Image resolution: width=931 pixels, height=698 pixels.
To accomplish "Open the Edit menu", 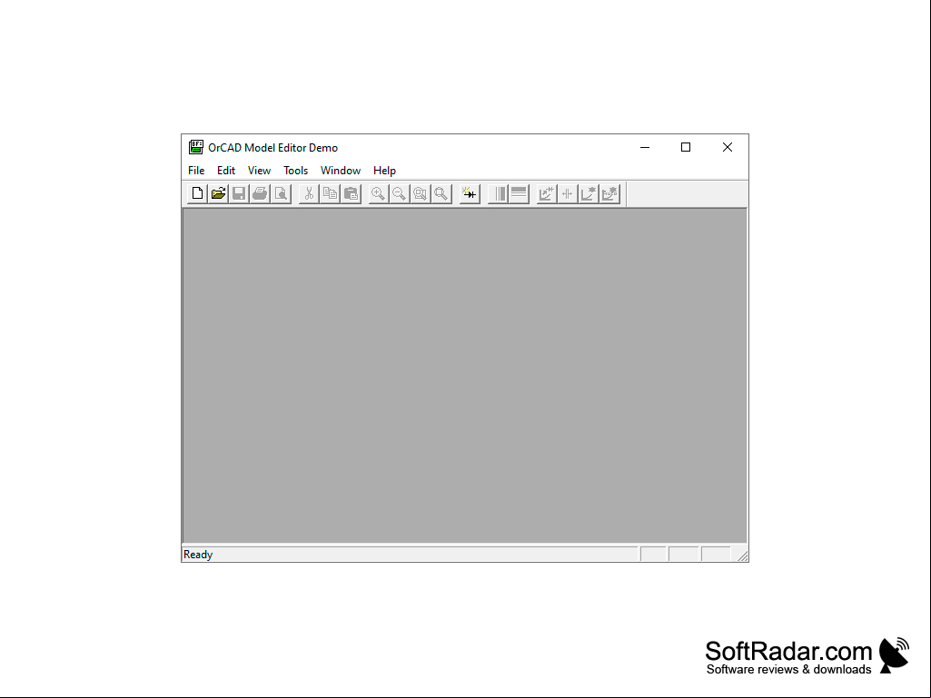I will tap(225, 171).
